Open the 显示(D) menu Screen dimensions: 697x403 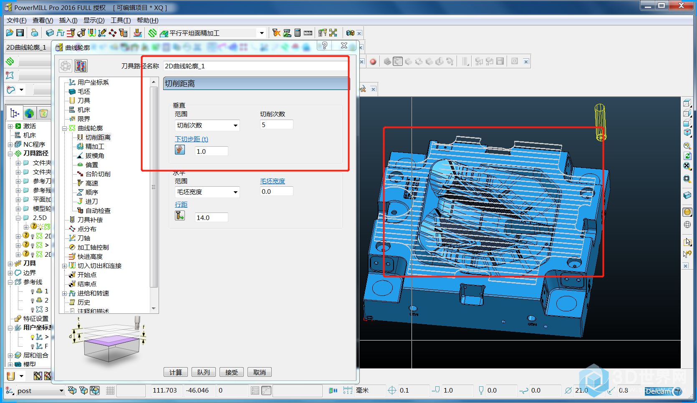pos(94,20)
